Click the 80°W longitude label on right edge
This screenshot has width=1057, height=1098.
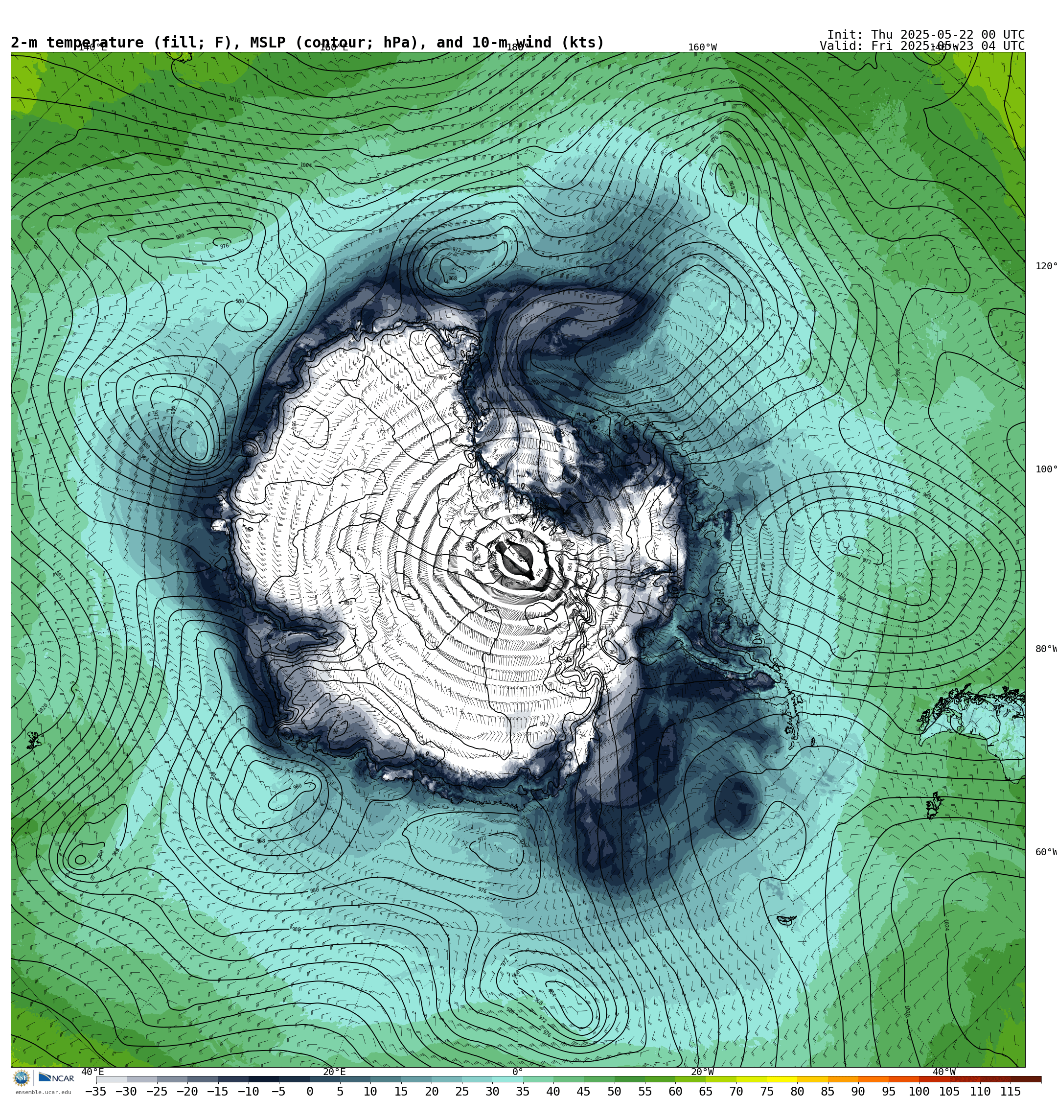pos(1046,649)
